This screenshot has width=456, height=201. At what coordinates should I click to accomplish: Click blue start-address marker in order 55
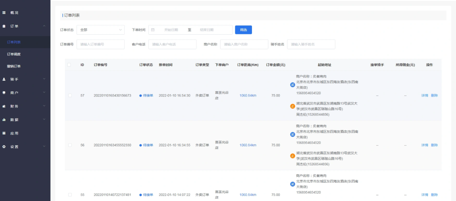click(293, 184)
